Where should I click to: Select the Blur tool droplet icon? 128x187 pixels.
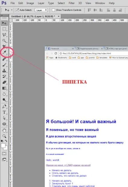click(x=4, y=94)
